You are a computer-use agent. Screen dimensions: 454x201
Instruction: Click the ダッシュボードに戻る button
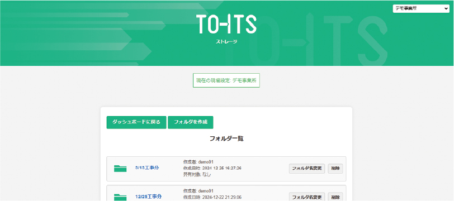click(136, 122)
